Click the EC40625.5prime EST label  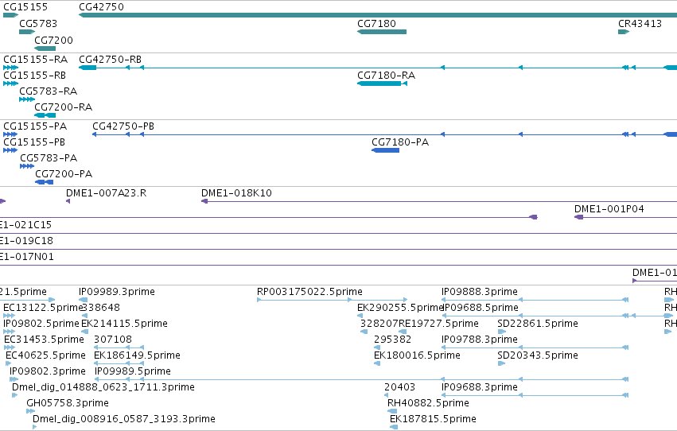(x=46, y=355)
